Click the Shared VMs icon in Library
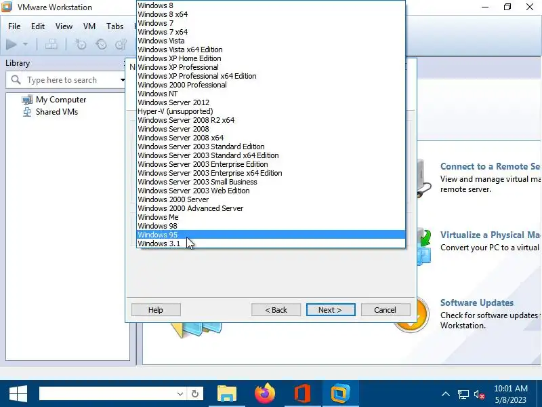Image resolution: width=542 pixels, height=407 pixels. click(27, 112)
